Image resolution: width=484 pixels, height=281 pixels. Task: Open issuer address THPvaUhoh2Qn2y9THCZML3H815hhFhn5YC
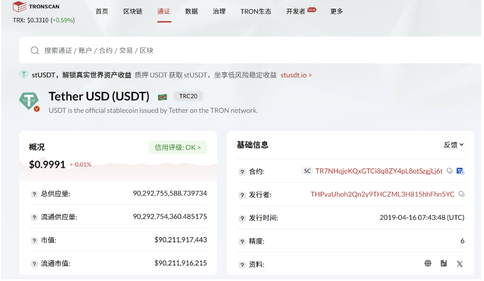click(x=383, y=194)
